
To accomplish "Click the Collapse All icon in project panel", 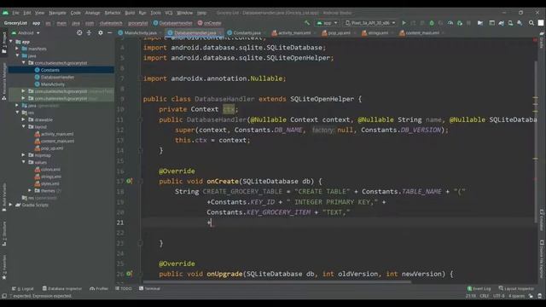I will pyautogui.click(x=89, y=32).
